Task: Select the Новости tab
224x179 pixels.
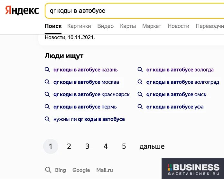Action: (x=178, y=26)
